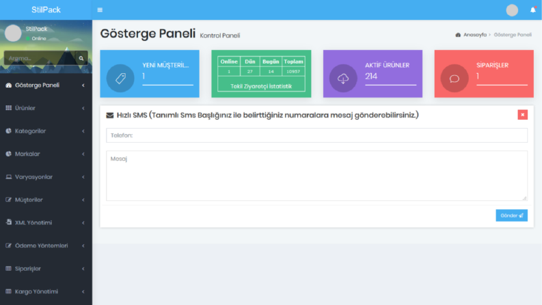Click the envelope icon beside Hızlı SMS
Screen dimensions: 542x305
pos(109,115)
